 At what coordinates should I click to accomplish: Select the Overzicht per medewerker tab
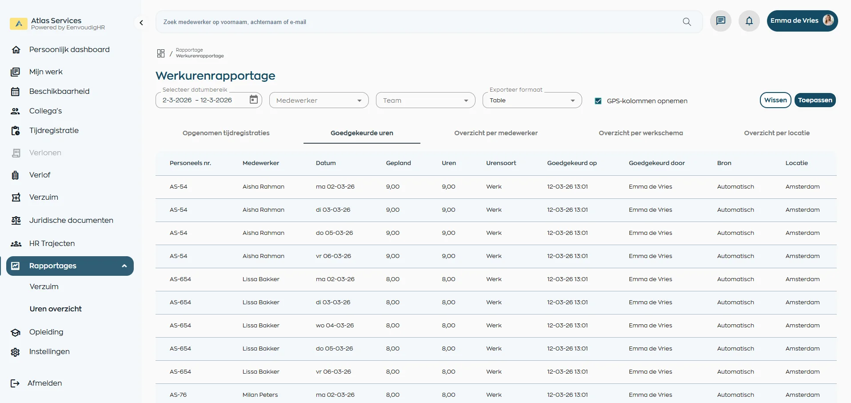coord(495,133)
